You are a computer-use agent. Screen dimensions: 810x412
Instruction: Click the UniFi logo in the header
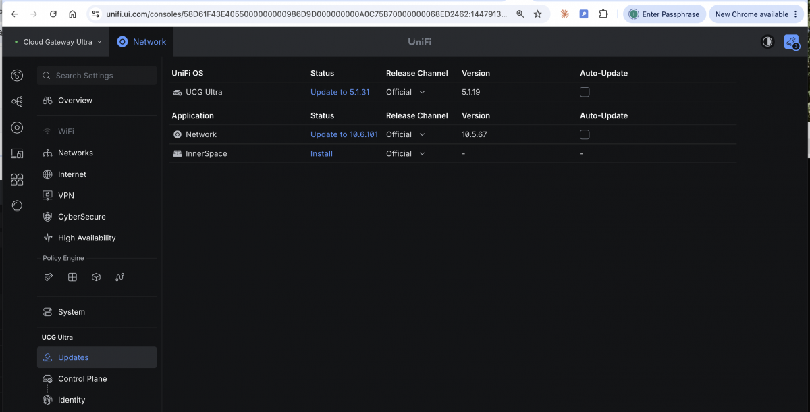click(x=419, y=42)
